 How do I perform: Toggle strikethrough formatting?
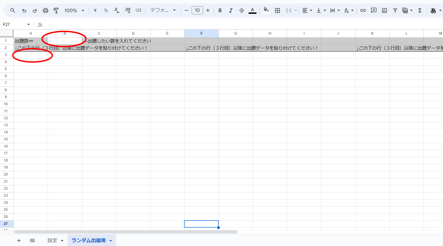(242, 10)
